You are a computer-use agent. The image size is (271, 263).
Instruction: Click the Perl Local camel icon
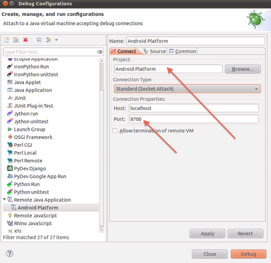tap(10, 152)
